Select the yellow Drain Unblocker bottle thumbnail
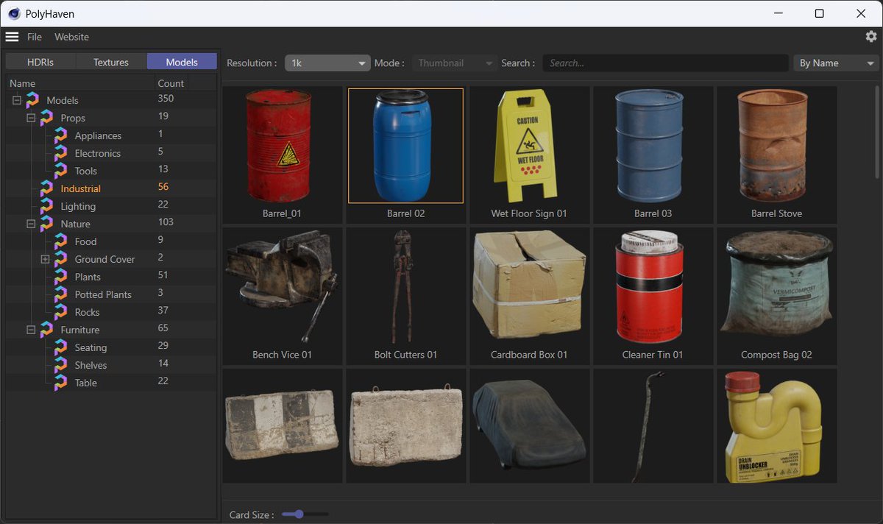Image resolution: width=883 pixels, height=524 pixels. 776,426
